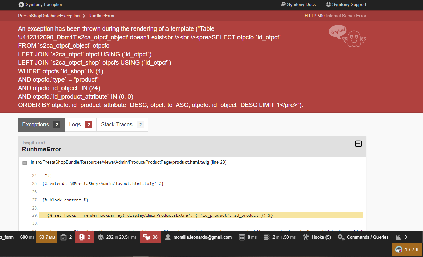
Task: Open the Symfony Support link
Action: 346,5
